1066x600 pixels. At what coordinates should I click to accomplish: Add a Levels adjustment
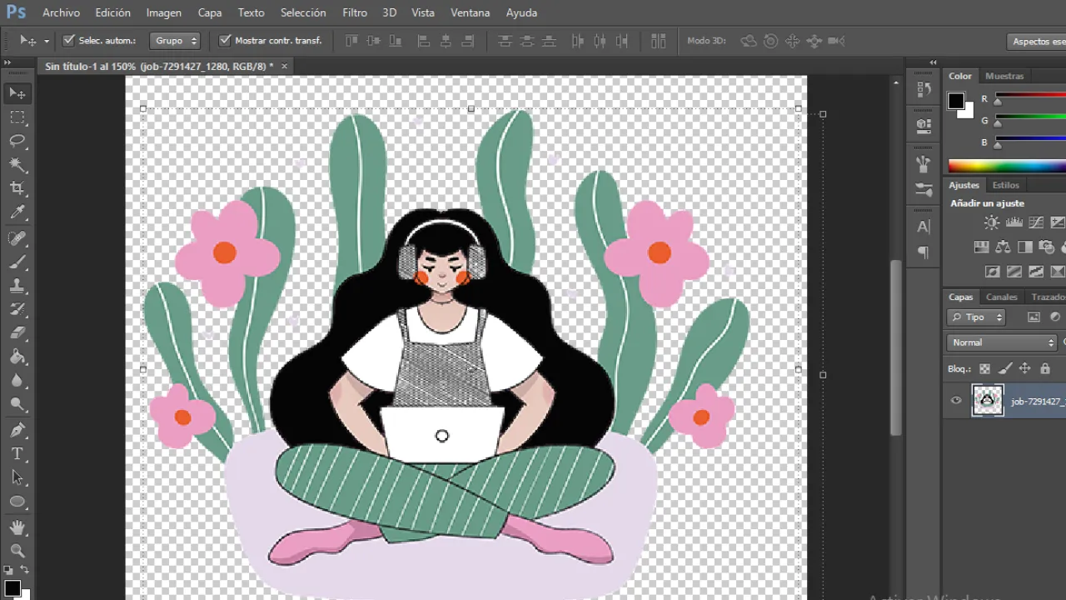(1014, 222)
